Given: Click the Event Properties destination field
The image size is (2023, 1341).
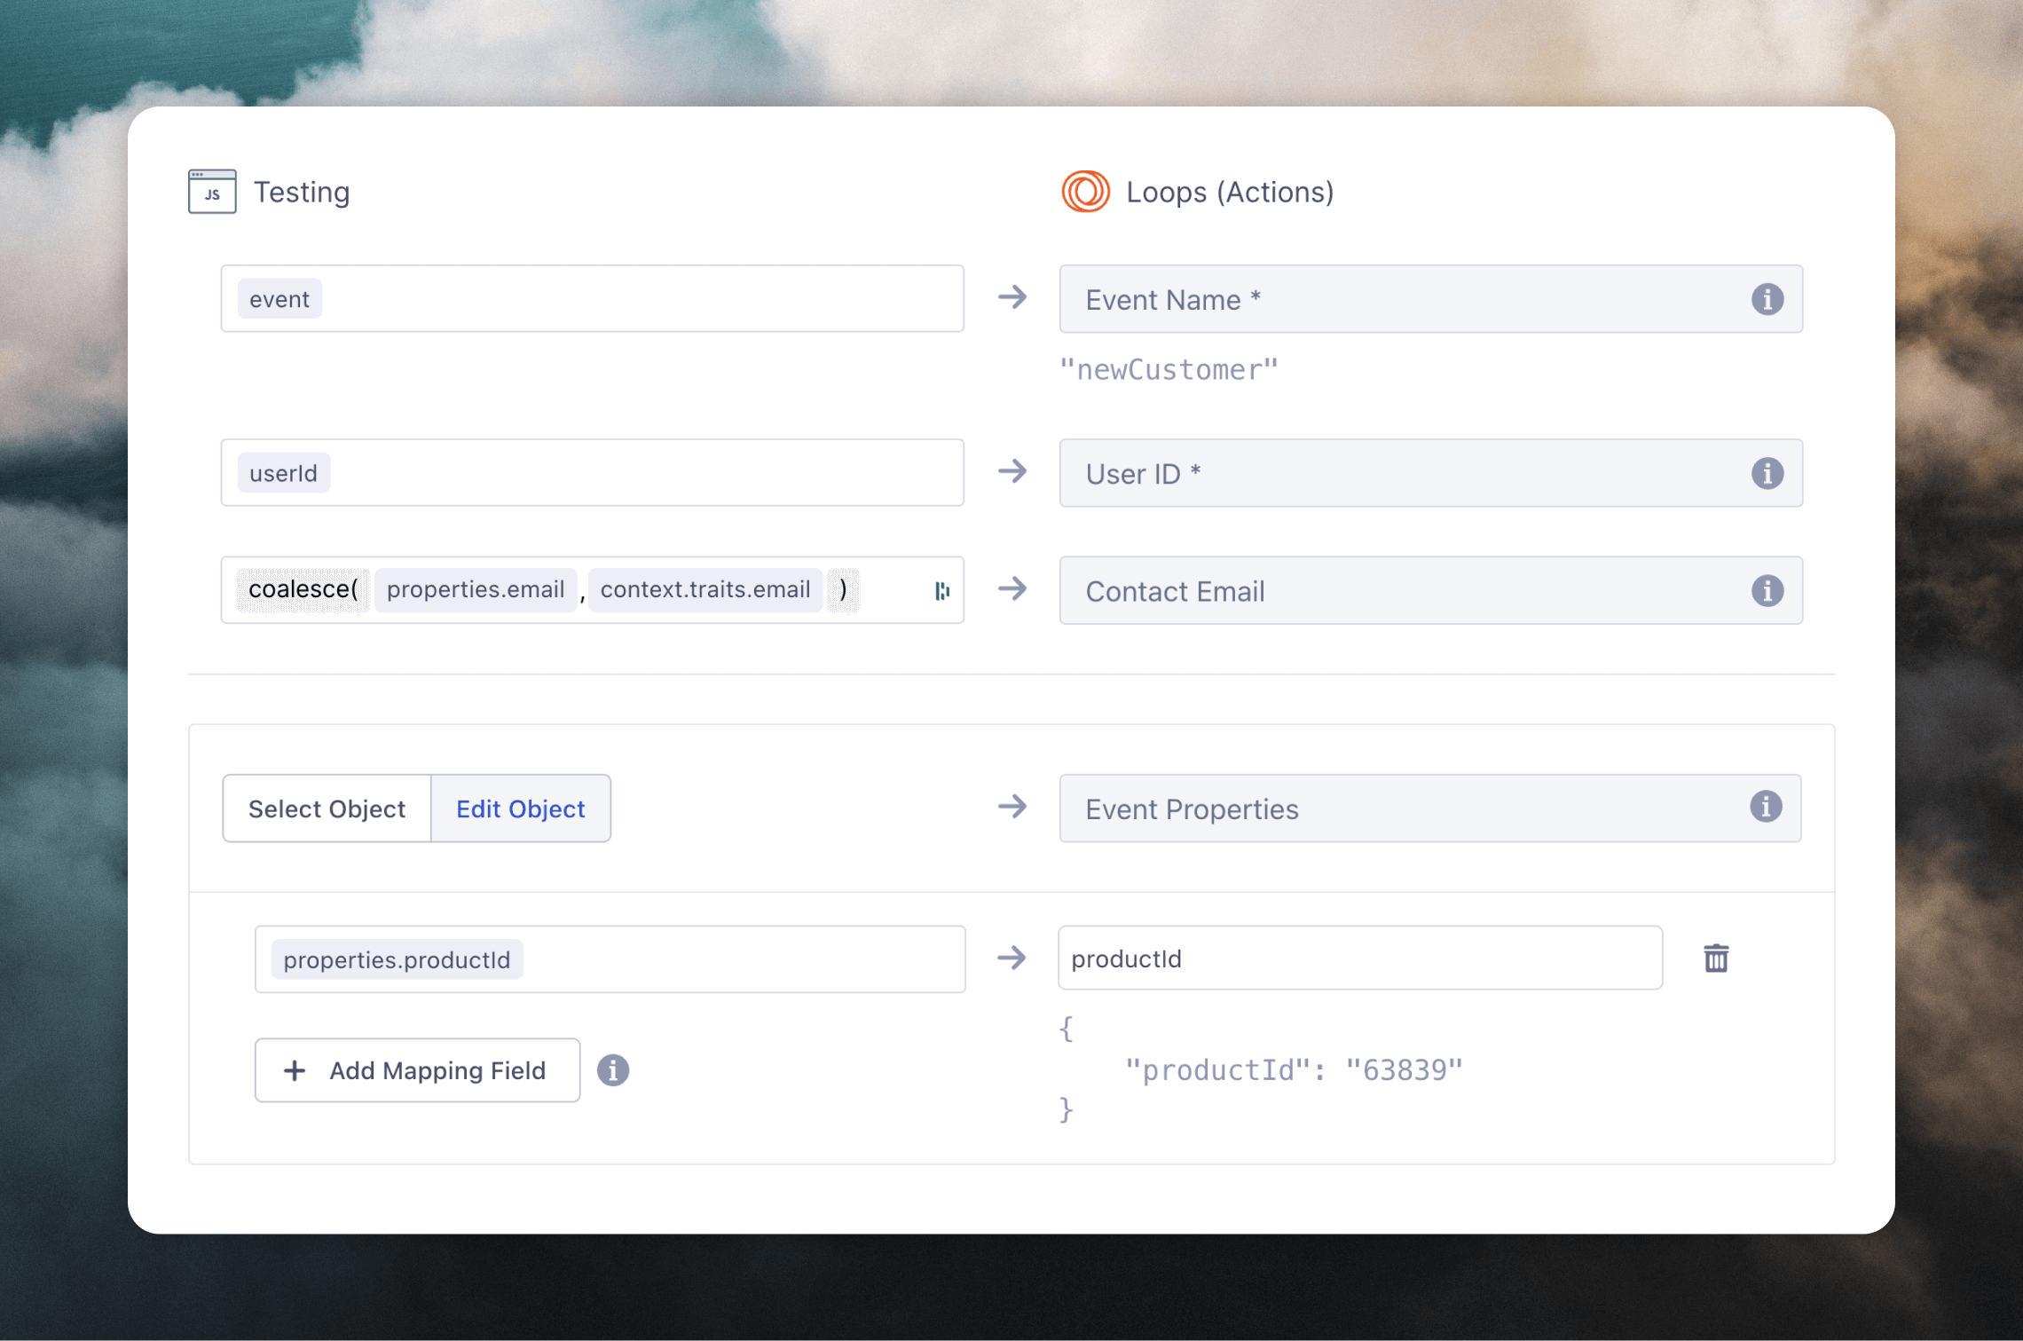Looking at the screenshot, I should point(1429,809).
